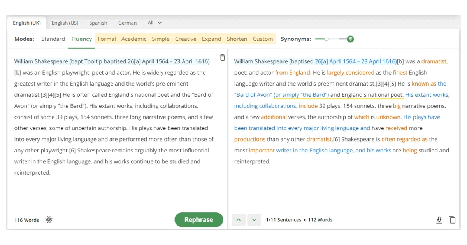Go to next sentence with down arrow
467x245 pixels.
point(254,220)
